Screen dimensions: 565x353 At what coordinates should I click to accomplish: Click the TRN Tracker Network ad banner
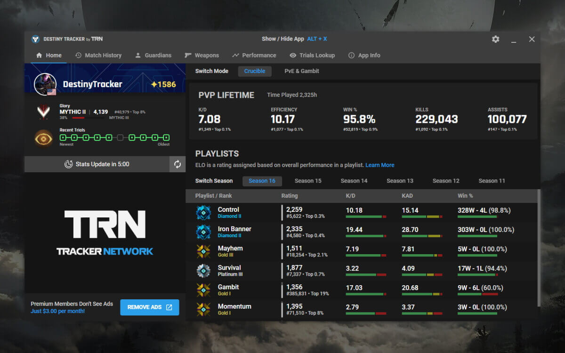pos(105,233)
